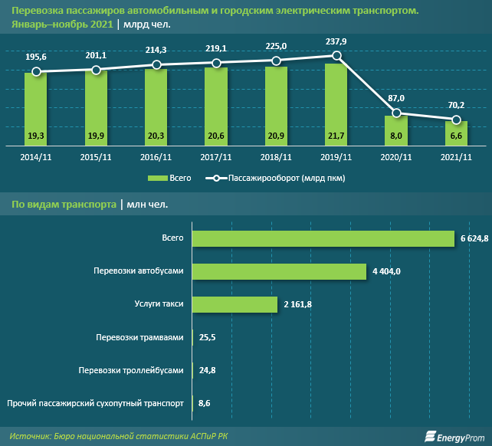The width and height of the screenshot is (492, 446).
Task: Click the Пассажирооборот line legend marker
Action: 216,179
